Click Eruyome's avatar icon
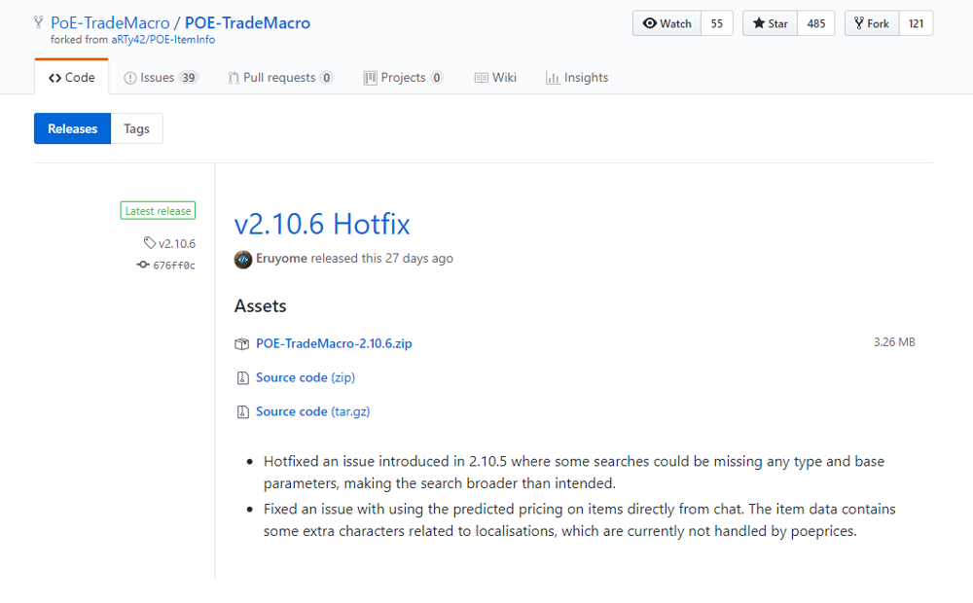 [x=243, y=259]
